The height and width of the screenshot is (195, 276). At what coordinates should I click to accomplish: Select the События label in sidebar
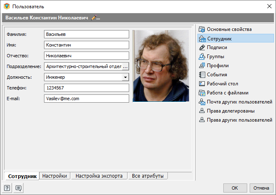[x=217, y=75]
